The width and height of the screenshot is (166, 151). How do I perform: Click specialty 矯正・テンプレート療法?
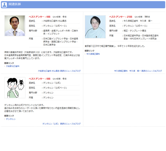click(135, 31)
